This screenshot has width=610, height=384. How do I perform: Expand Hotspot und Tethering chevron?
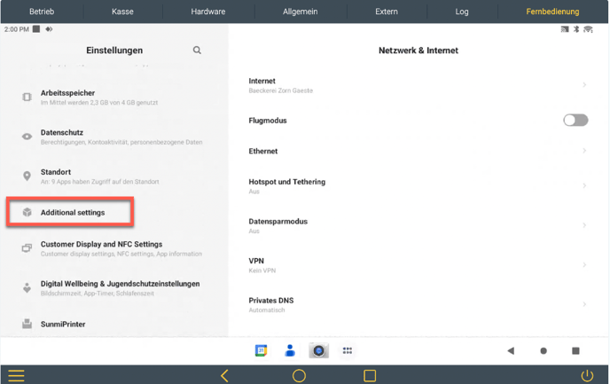584,186
